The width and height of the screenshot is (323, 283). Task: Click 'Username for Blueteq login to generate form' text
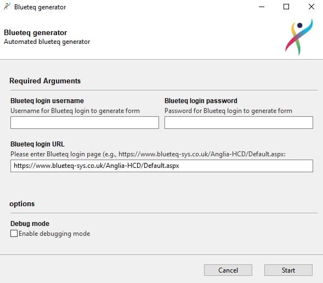75,111
